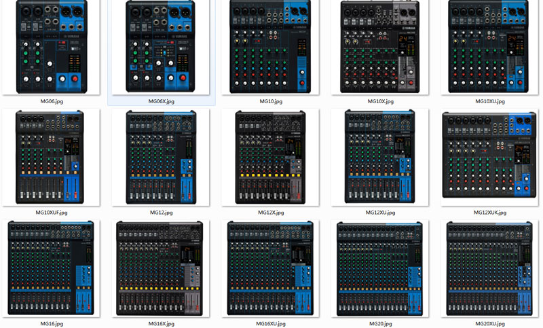Click the MG16.jpg file name text

[52, 324]
